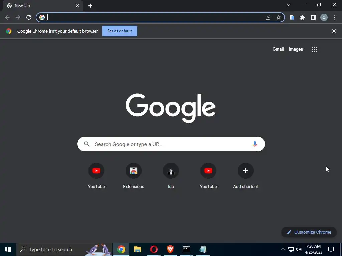
Task: Open the Action Center notifications icon
Action: tap(331, 249)
